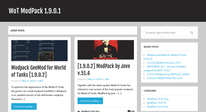Open the ModPack 1.9.0.1 Rus category in Jove post footer
206x112 pixels.
tap(90, 111)
